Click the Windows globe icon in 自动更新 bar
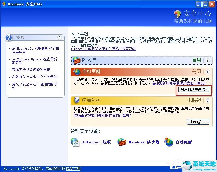Screen dimensions: 217x172 [x=77, y=72]
